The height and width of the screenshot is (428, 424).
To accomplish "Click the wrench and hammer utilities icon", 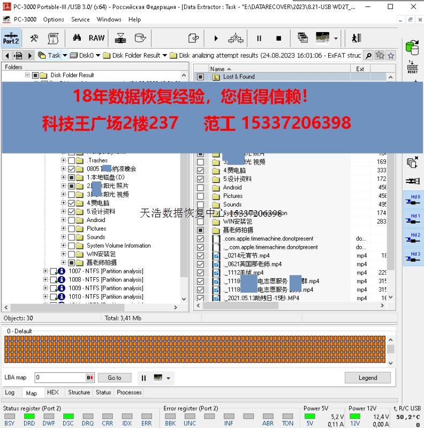I will pos(34,38).
